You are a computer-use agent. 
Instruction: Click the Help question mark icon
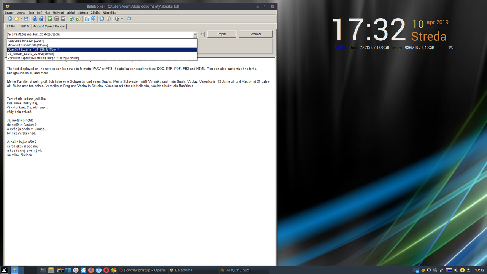click(129, 19)
